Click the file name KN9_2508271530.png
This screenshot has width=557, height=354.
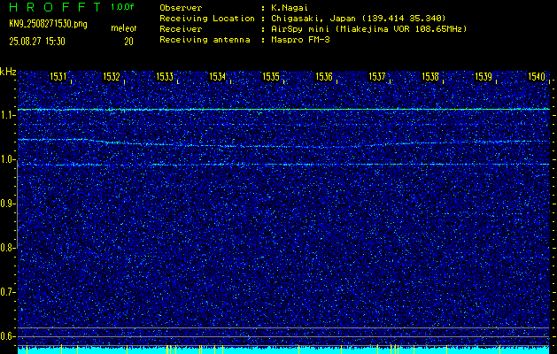(48, 24)
